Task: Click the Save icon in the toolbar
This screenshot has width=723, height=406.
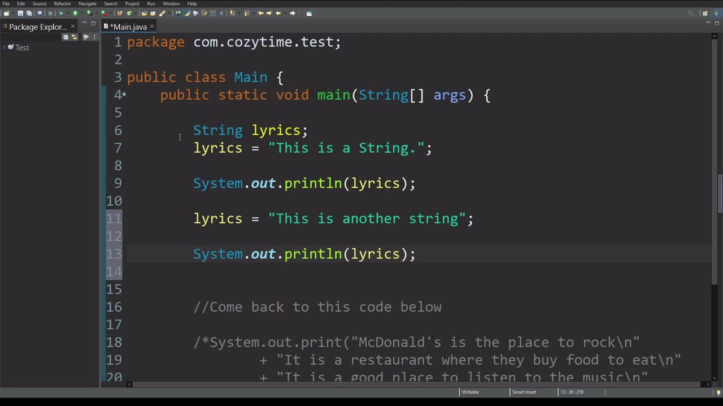Action: 20,13
